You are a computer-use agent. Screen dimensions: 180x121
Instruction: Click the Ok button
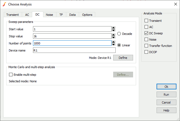[x=166, y=86]
